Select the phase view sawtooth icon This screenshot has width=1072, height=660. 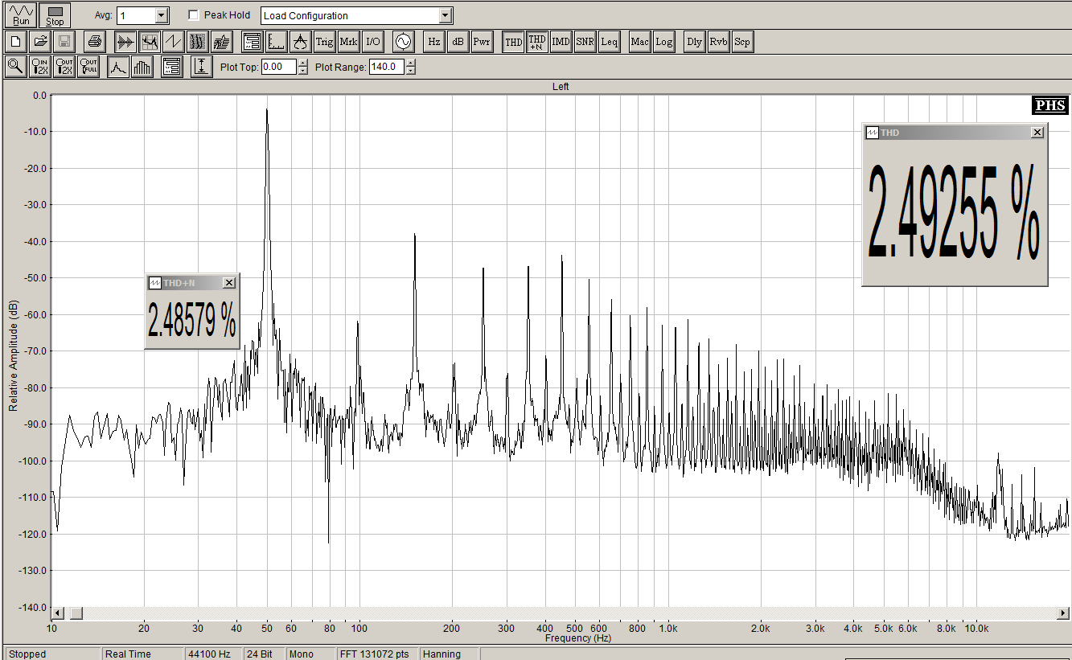point(174,42)
